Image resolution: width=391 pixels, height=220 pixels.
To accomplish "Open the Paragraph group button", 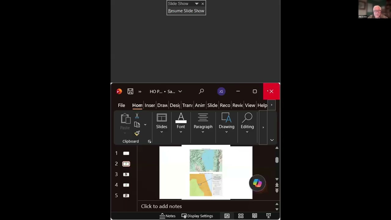I will [203, 123].
